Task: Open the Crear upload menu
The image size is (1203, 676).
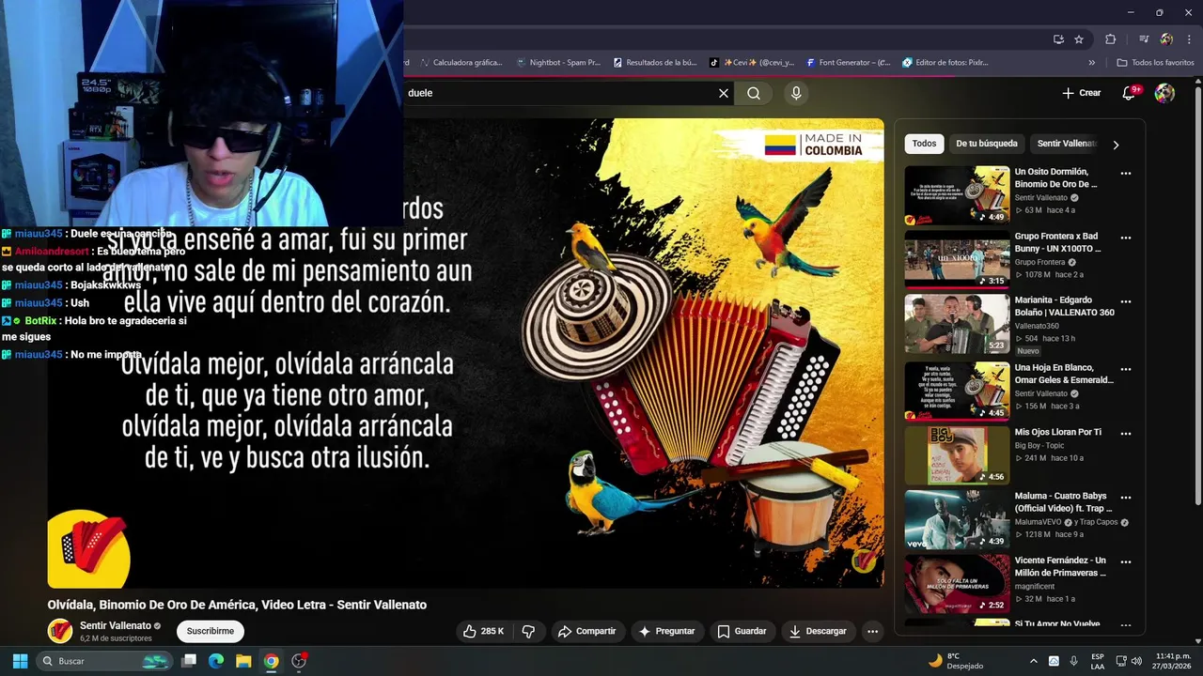Action: (1081, 93)
